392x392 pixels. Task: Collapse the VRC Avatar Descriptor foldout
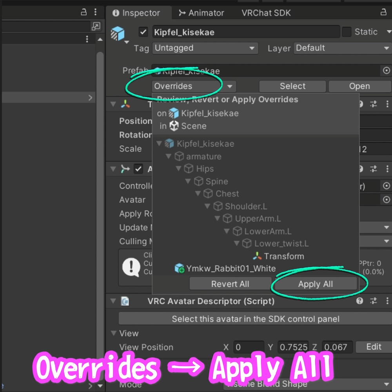tap(113, 301)
